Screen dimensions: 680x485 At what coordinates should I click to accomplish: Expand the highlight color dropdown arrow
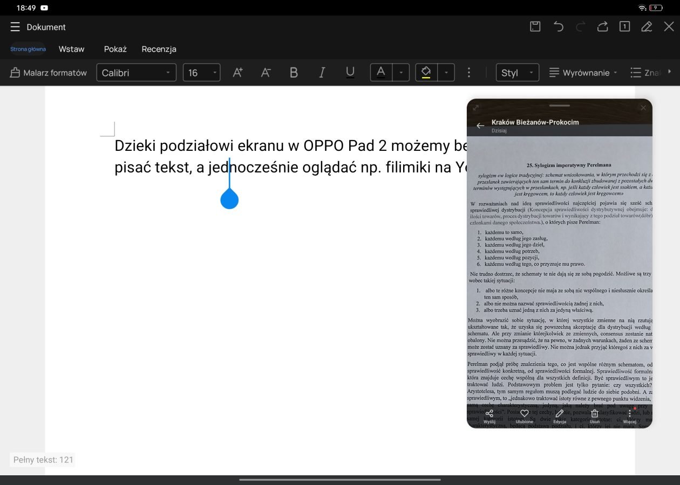[x=446, y=73]
